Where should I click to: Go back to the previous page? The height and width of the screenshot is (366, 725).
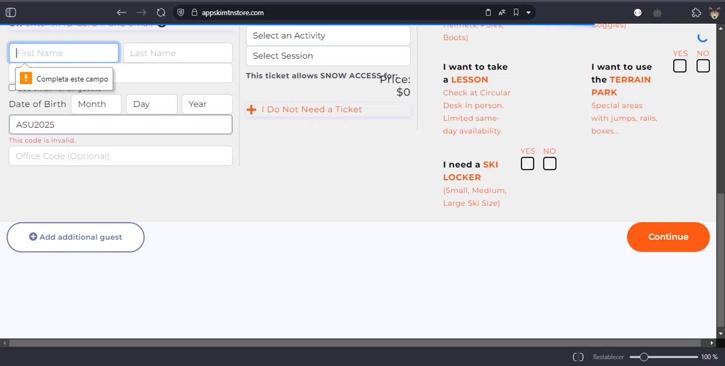pos(121,13)
